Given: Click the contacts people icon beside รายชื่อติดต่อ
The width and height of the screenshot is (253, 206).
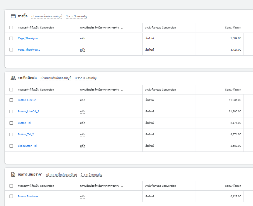Looking at the screenshot, I should (13, 78).
